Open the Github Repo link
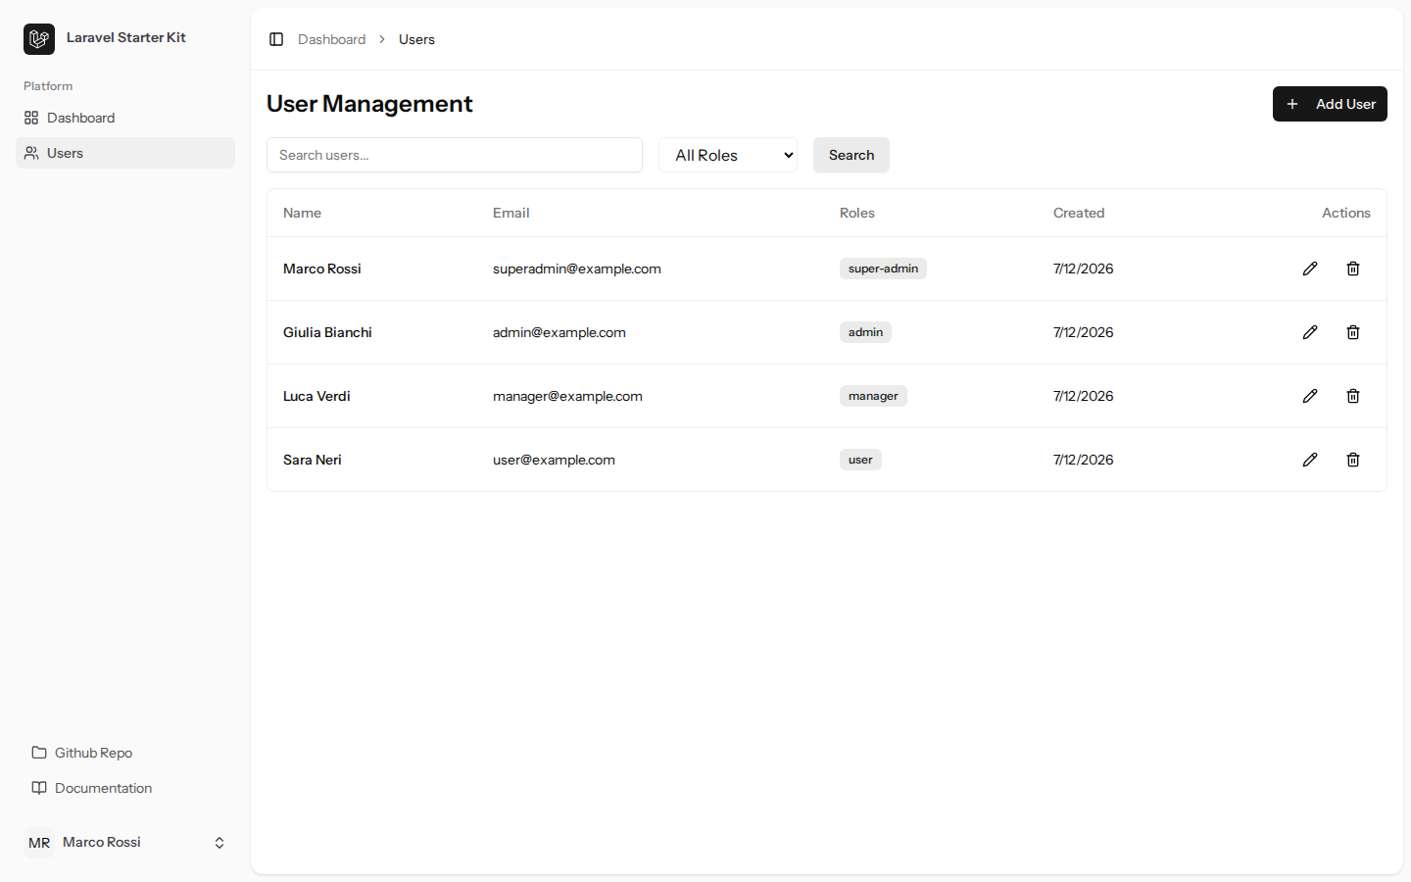 pos(125,753)
